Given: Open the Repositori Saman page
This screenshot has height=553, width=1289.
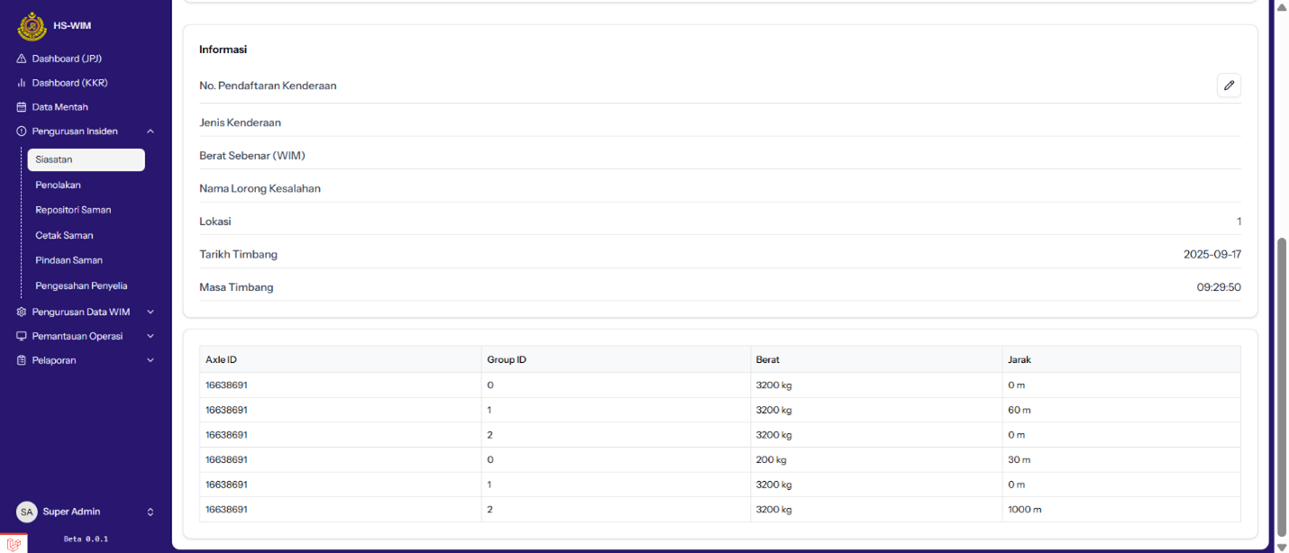Looking at the screenshot, I should [73, 210].
